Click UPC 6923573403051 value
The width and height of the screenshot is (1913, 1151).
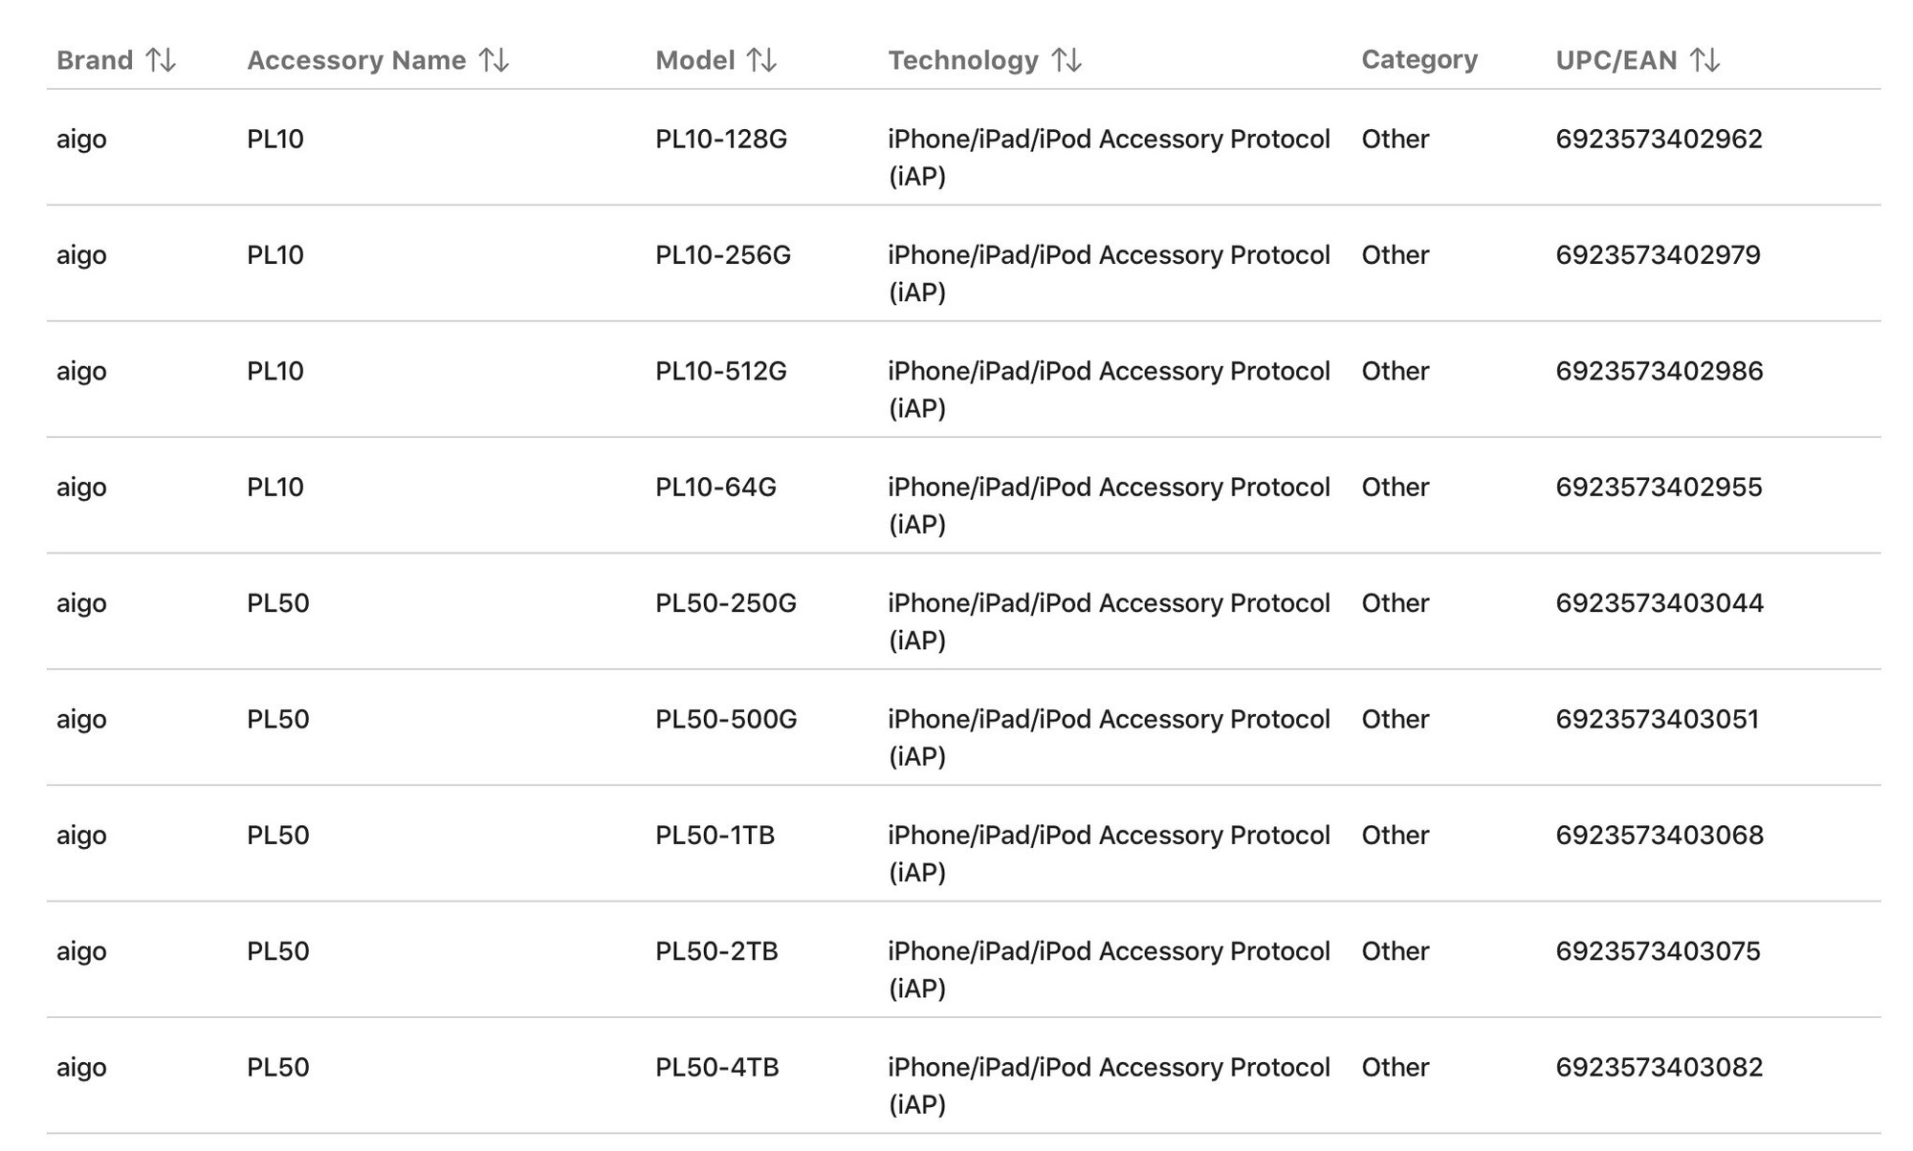click(x=1658, y=719)
